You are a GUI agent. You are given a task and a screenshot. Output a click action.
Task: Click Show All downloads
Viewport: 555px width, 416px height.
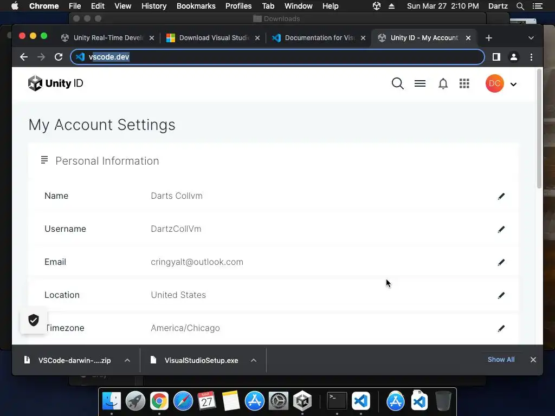point(501,360)
